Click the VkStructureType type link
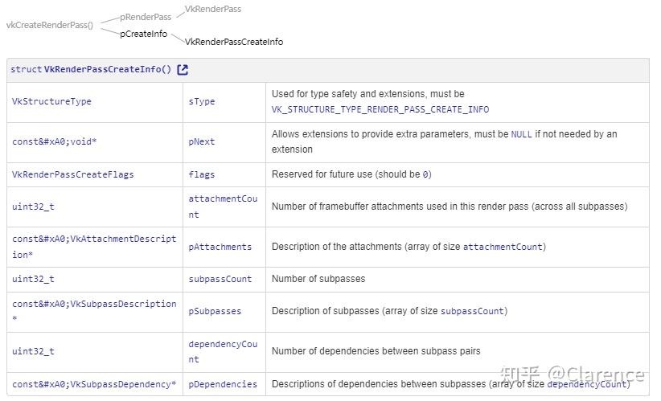Viewport: 661px width, 401px height. pyautogui.click(x=51, y=102)
